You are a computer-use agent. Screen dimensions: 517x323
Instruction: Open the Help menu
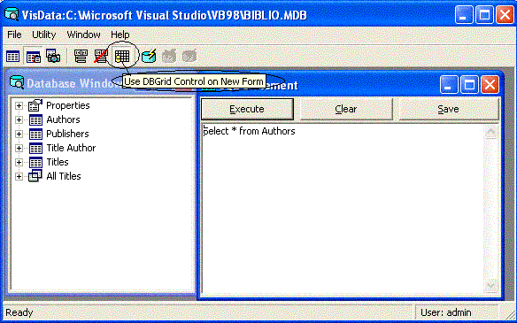tap(120, 35)
